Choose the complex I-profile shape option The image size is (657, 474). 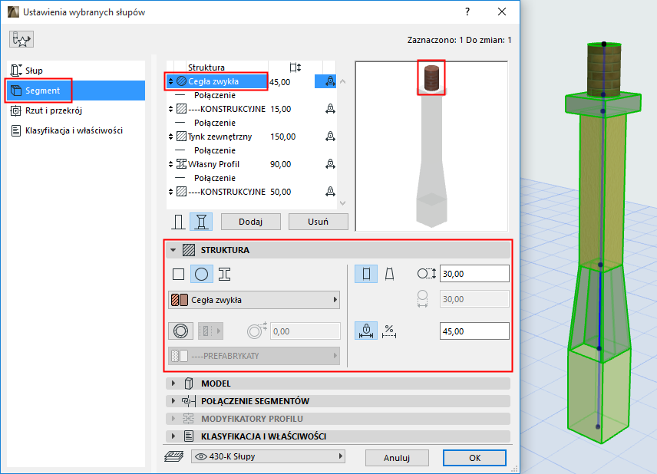(x=225, y=274)
